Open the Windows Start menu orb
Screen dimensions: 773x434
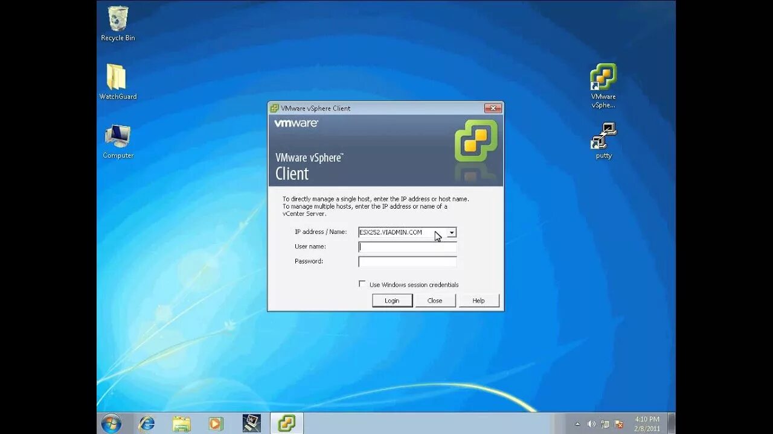(x=111, y=424)
